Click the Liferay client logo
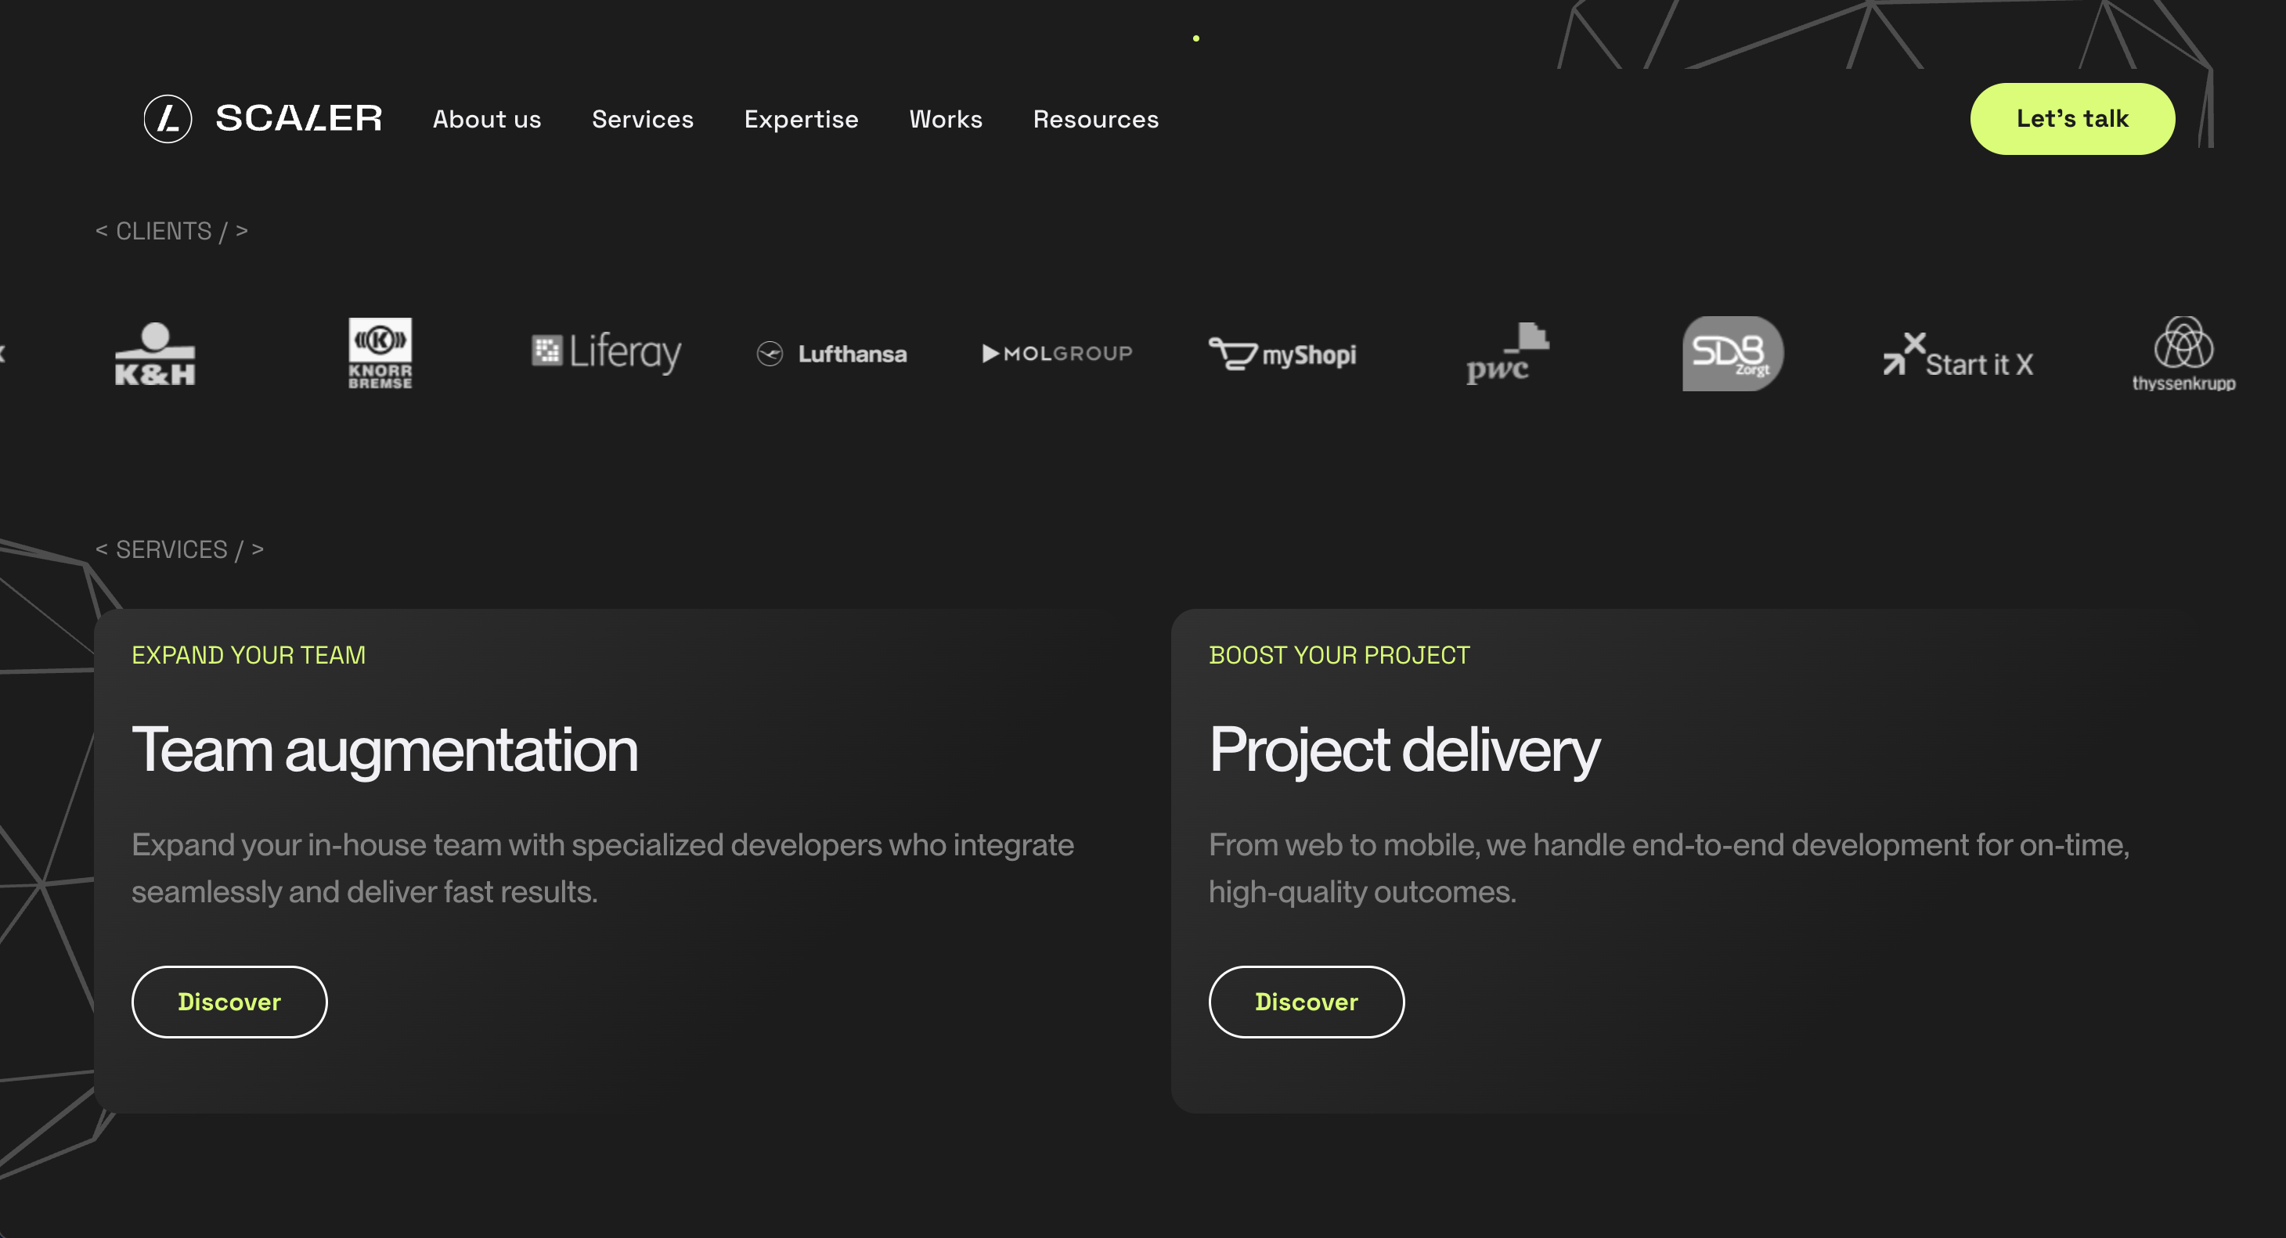Image resolution: width=2286 pixels, height=1238 pixels. click(606, 352)
